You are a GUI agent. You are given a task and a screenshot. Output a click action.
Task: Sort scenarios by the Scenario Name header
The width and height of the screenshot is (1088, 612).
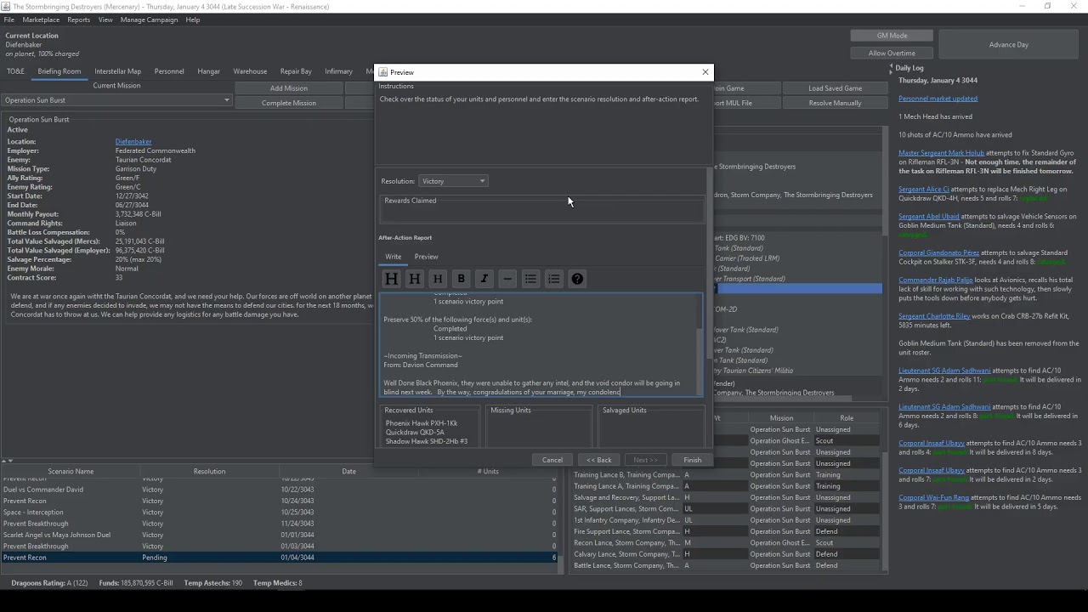click(71, 471)
